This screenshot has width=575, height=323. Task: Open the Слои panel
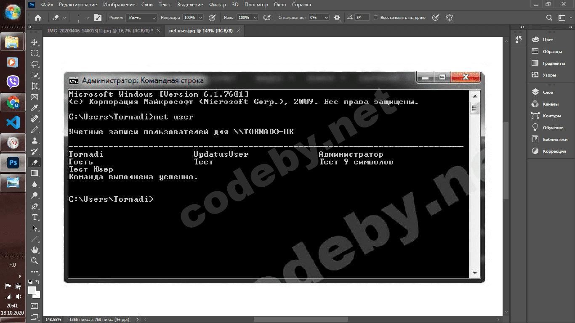[548, 92]
